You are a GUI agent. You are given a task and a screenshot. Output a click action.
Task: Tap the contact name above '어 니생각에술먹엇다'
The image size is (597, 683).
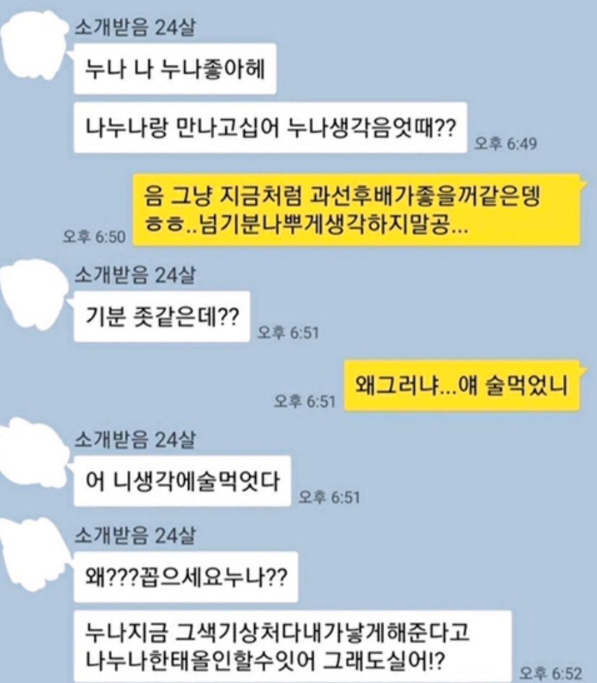[x=135, y=440]
